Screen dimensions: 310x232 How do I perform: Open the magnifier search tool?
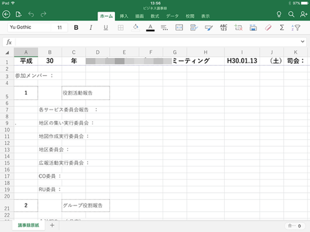pos(291,14)
